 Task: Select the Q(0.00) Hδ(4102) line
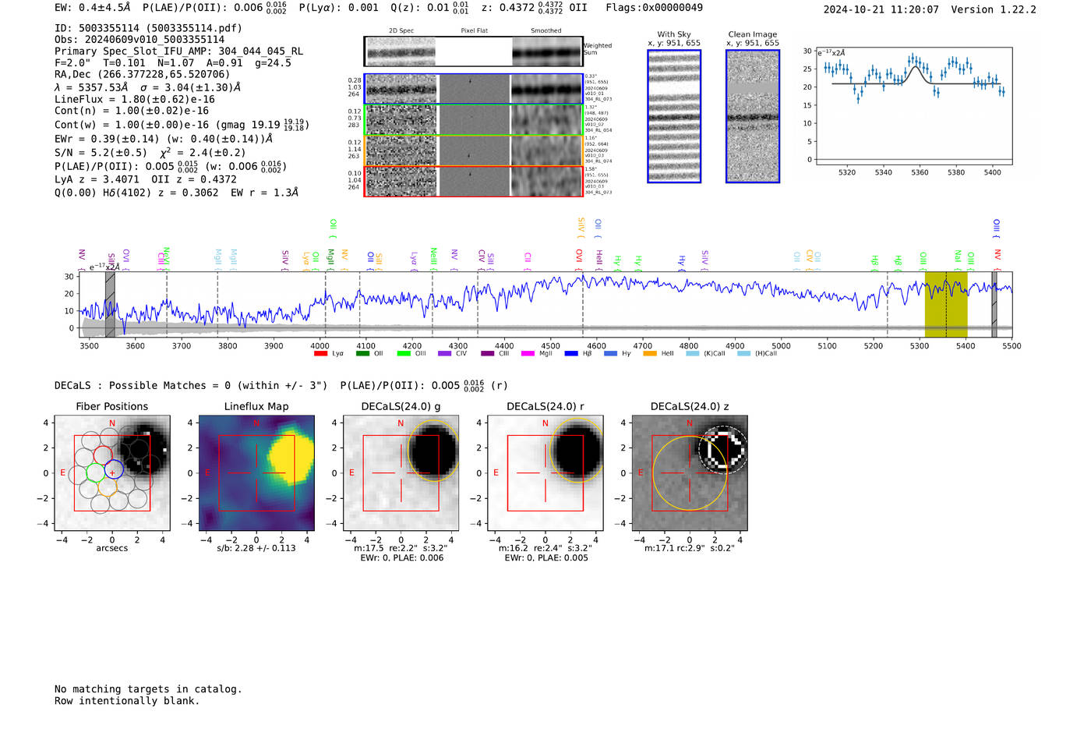coord(177,193)
